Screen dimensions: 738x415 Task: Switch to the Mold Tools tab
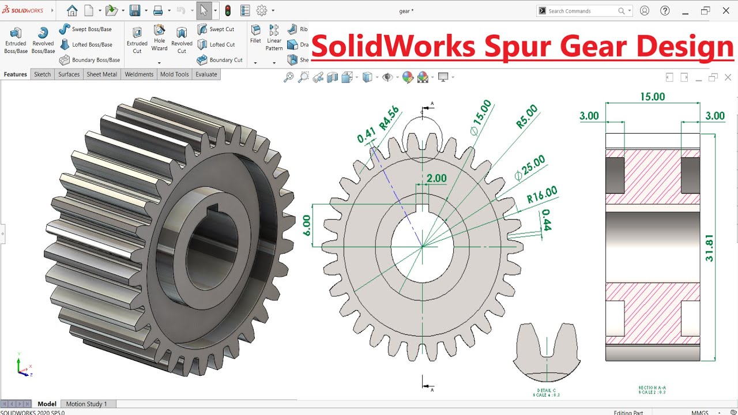click(x=174, y=74)
